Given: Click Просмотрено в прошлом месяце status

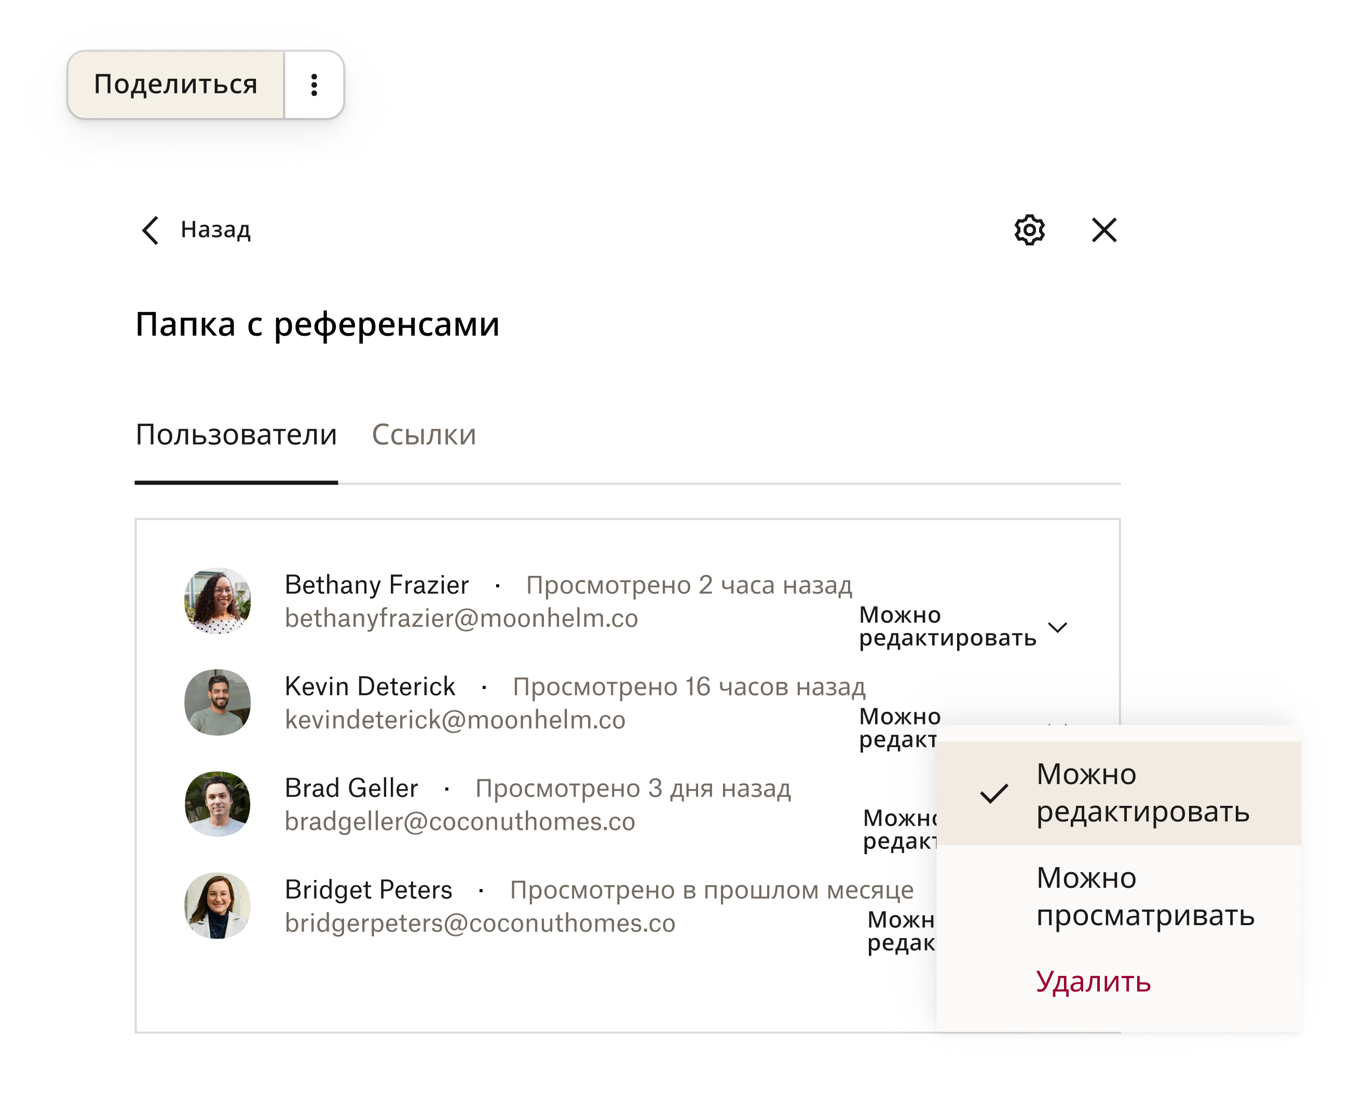Looking at the screenshot, I should point(712,890).
